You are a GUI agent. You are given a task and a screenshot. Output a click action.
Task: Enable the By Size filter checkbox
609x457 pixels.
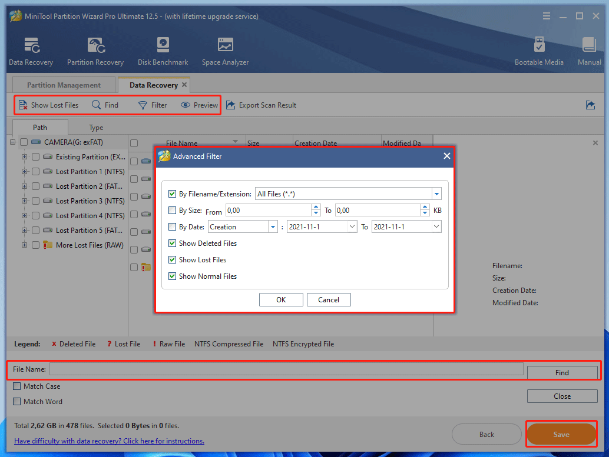pos(172,210)
